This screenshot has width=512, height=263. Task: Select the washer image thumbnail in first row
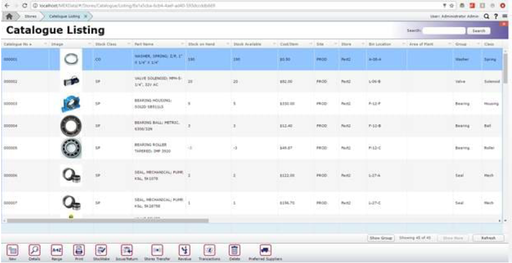click(71, 60)
